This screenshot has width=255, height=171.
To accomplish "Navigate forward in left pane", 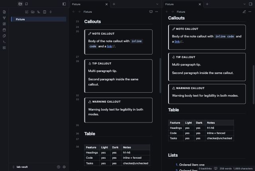I will 79,12.
